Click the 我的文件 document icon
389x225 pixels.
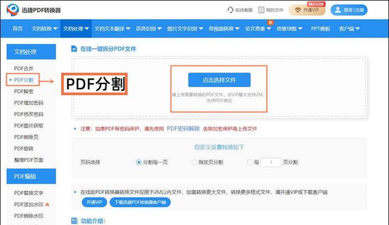coord(261,10)
